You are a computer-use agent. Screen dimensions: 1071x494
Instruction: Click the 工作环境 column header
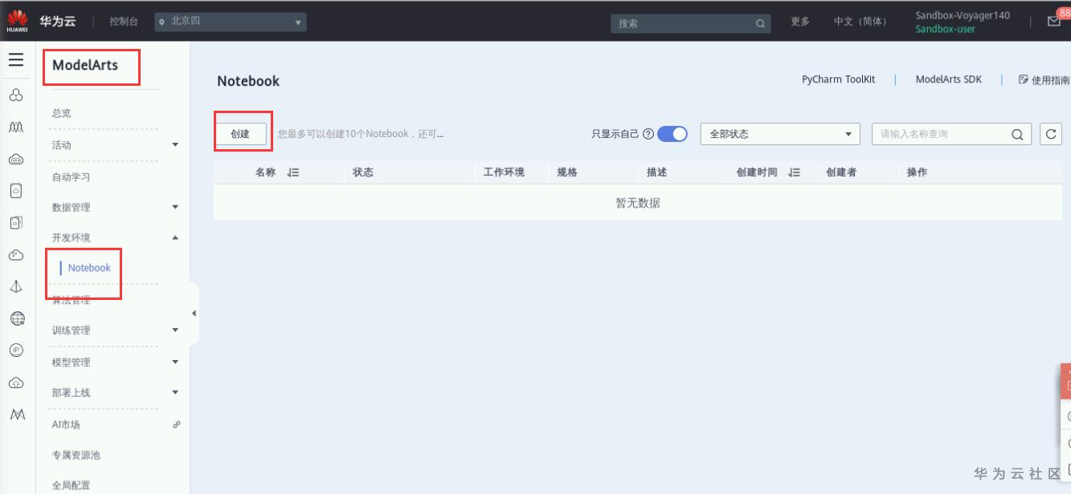coord(504,172)
